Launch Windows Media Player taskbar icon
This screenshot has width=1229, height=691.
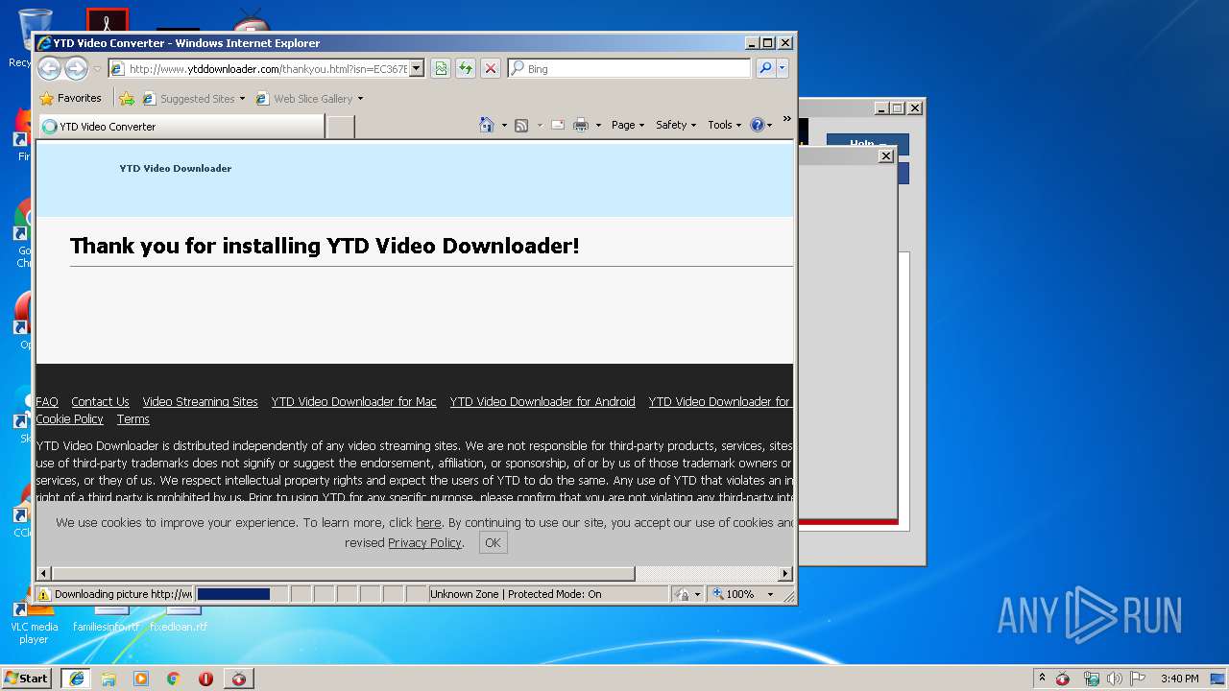[141, 678]
